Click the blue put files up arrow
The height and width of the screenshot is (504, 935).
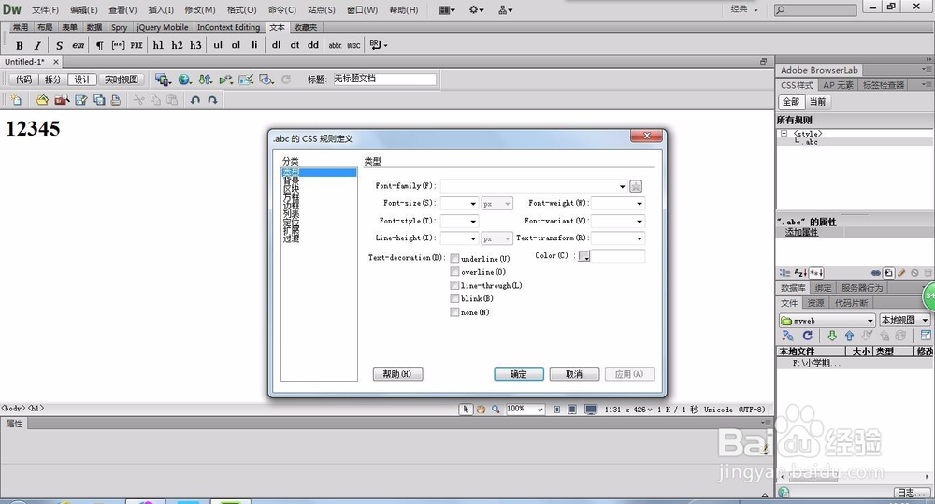pos(849,336)
